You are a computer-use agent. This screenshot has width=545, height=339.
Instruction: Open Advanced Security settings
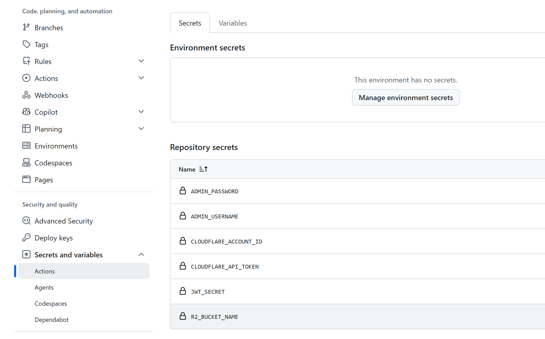pos(64,221)
